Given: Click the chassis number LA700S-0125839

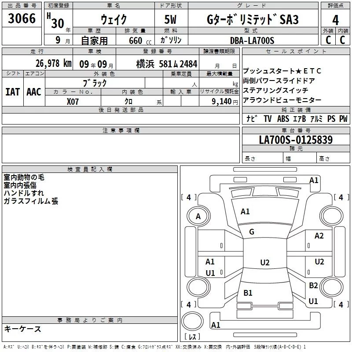Looking at the screenshot, I should pyautogui.click(x=295, y=140).
